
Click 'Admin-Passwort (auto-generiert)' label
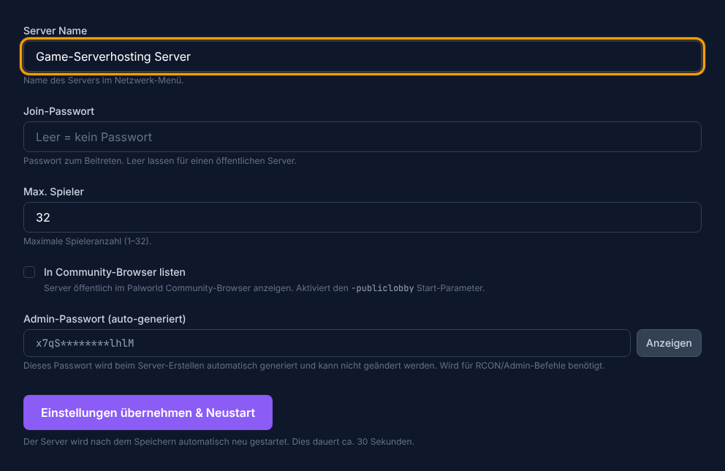pos(105,319)
